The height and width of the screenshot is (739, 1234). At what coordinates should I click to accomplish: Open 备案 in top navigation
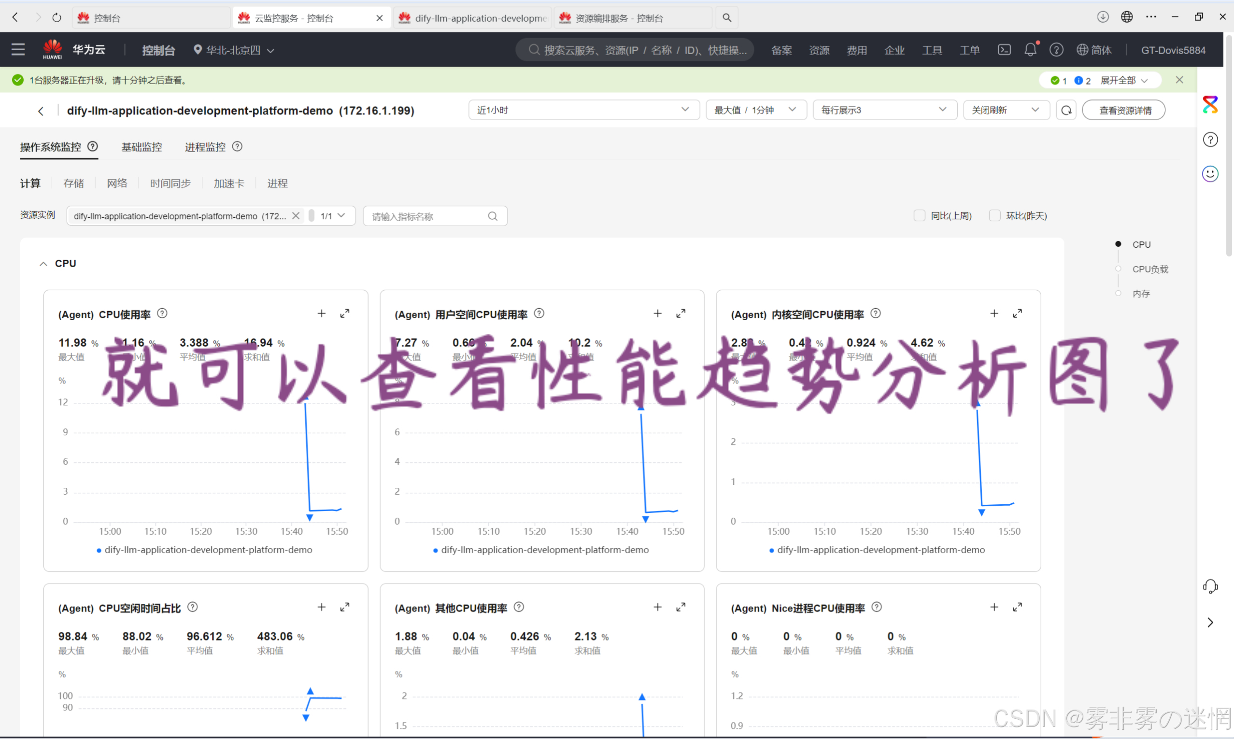pos(781,50)
